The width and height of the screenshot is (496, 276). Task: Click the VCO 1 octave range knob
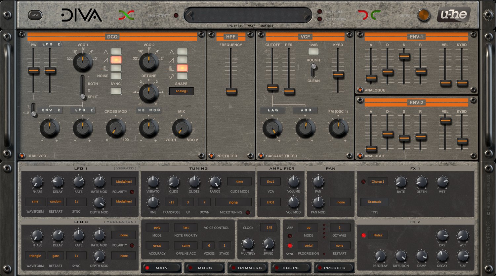coord(83,62)
